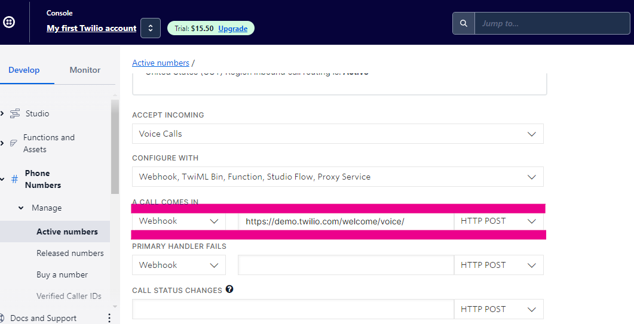The width and height of the screenshot is (634, 324).
Task: Click the Primary Handler Fails URL field
Action: [346, 265]
